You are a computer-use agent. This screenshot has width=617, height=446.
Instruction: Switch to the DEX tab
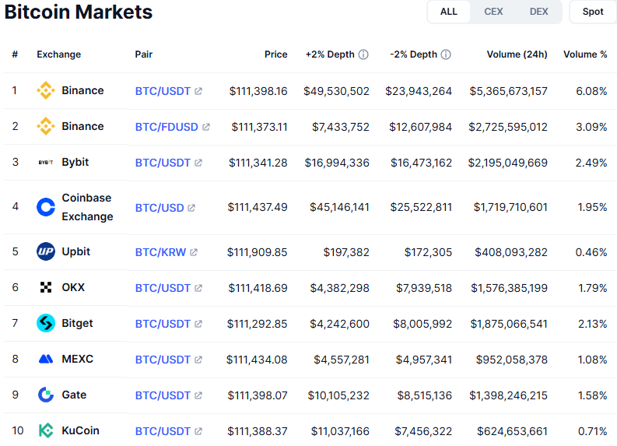[538, 12]
